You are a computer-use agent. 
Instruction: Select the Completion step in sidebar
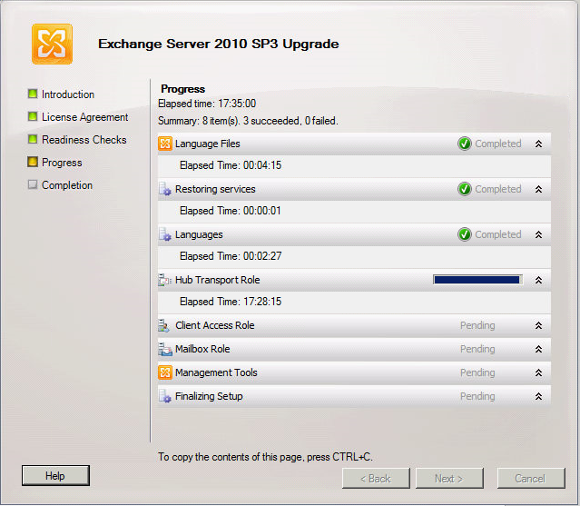coord(67,185)
